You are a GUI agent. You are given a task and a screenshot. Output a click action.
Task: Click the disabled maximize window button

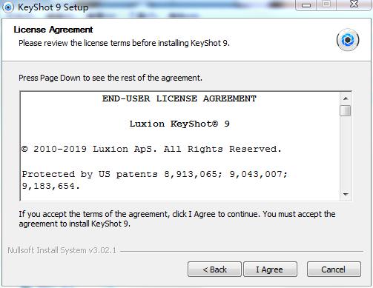[x=326, y=5]
